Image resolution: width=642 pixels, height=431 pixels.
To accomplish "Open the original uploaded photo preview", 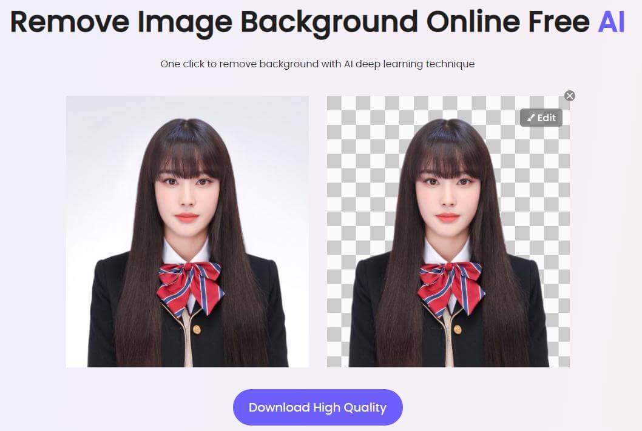I will tap(187, 231).
